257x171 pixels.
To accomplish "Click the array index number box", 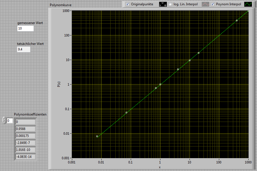I will [10, 121].
